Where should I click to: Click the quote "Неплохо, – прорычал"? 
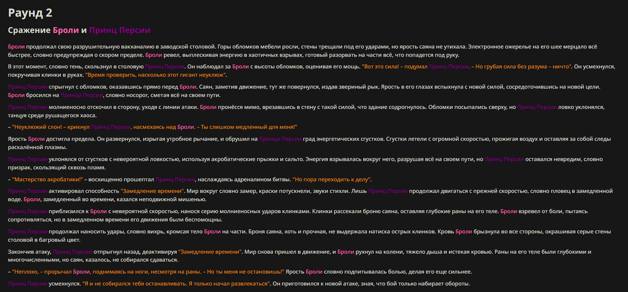[42, 272]
